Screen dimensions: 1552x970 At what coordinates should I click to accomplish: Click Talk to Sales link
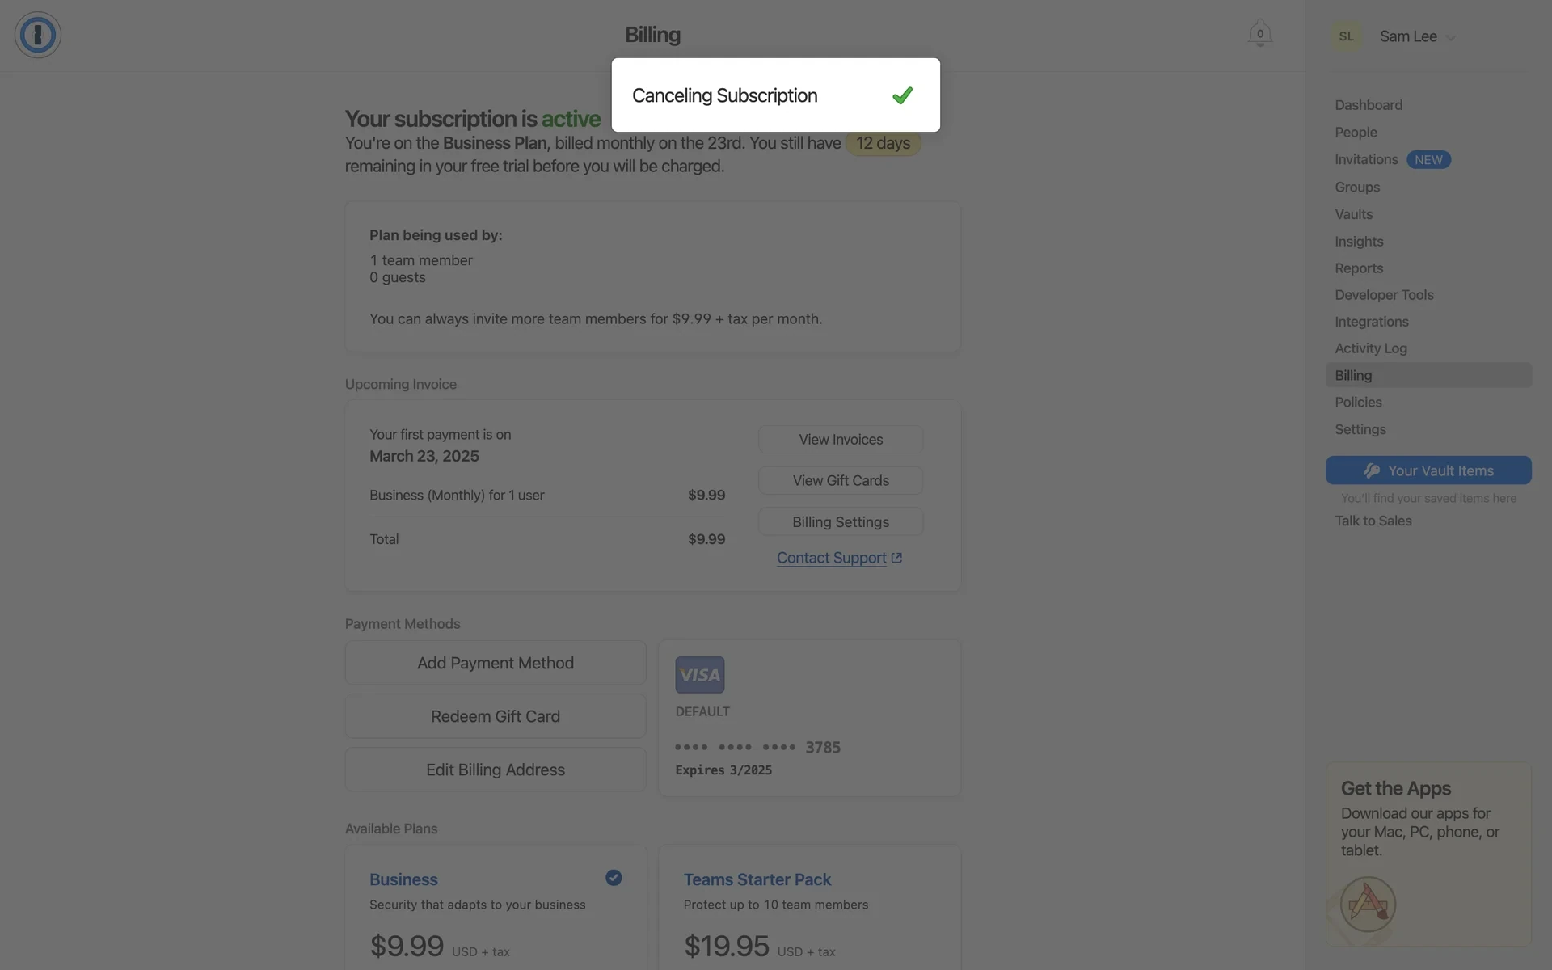coord(1373,521)
